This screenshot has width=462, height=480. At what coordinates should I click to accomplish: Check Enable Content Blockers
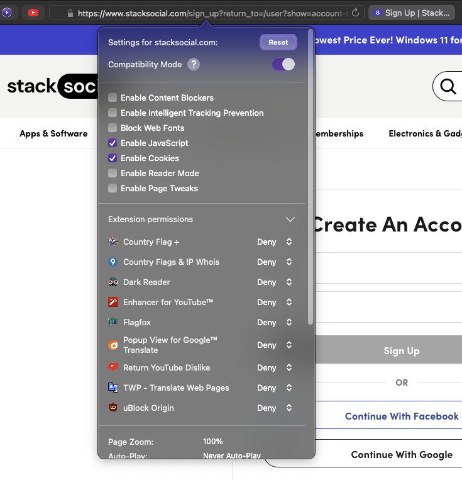(x=113, y=98)
